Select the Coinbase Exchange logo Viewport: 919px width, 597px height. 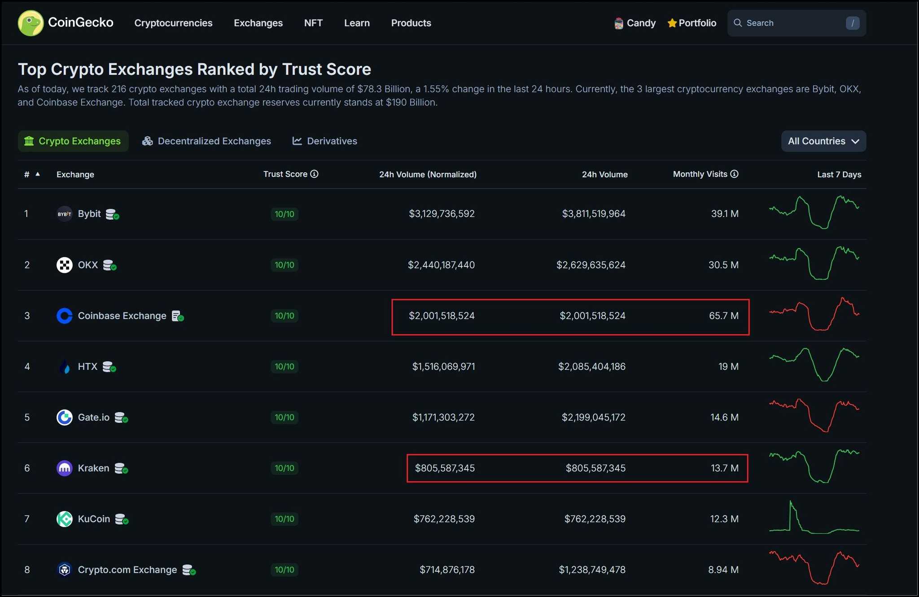(64, 316)
